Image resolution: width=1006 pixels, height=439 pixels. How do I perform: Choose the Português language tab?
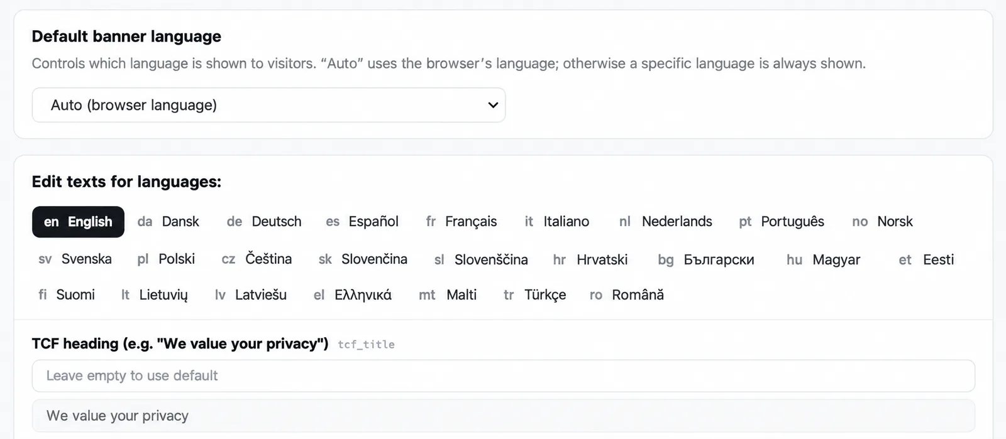[782, 222]
